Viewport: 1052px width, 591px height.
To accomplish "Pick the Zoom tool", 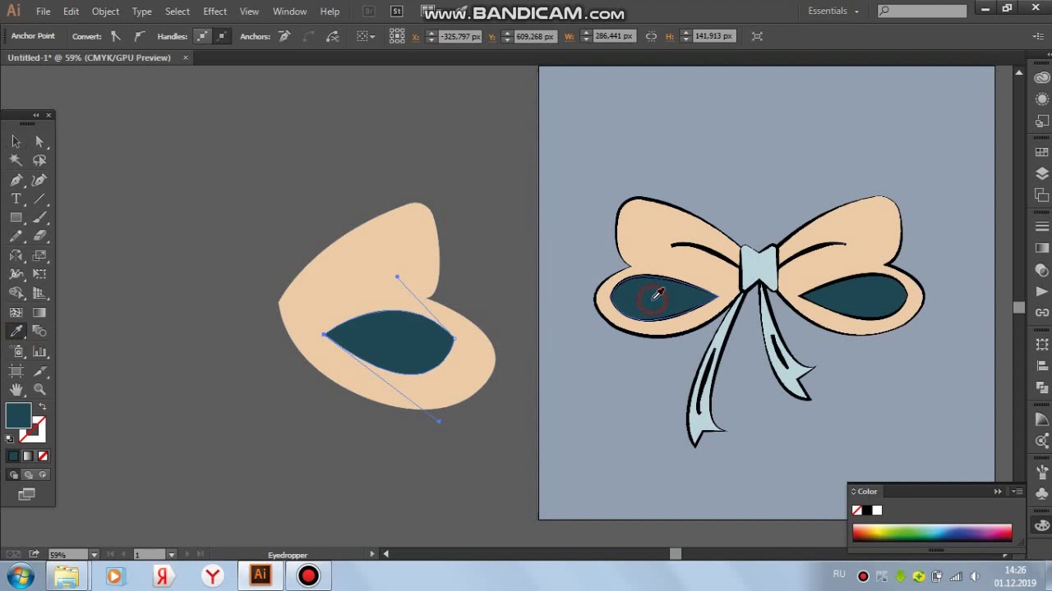I will coord(39,390).
